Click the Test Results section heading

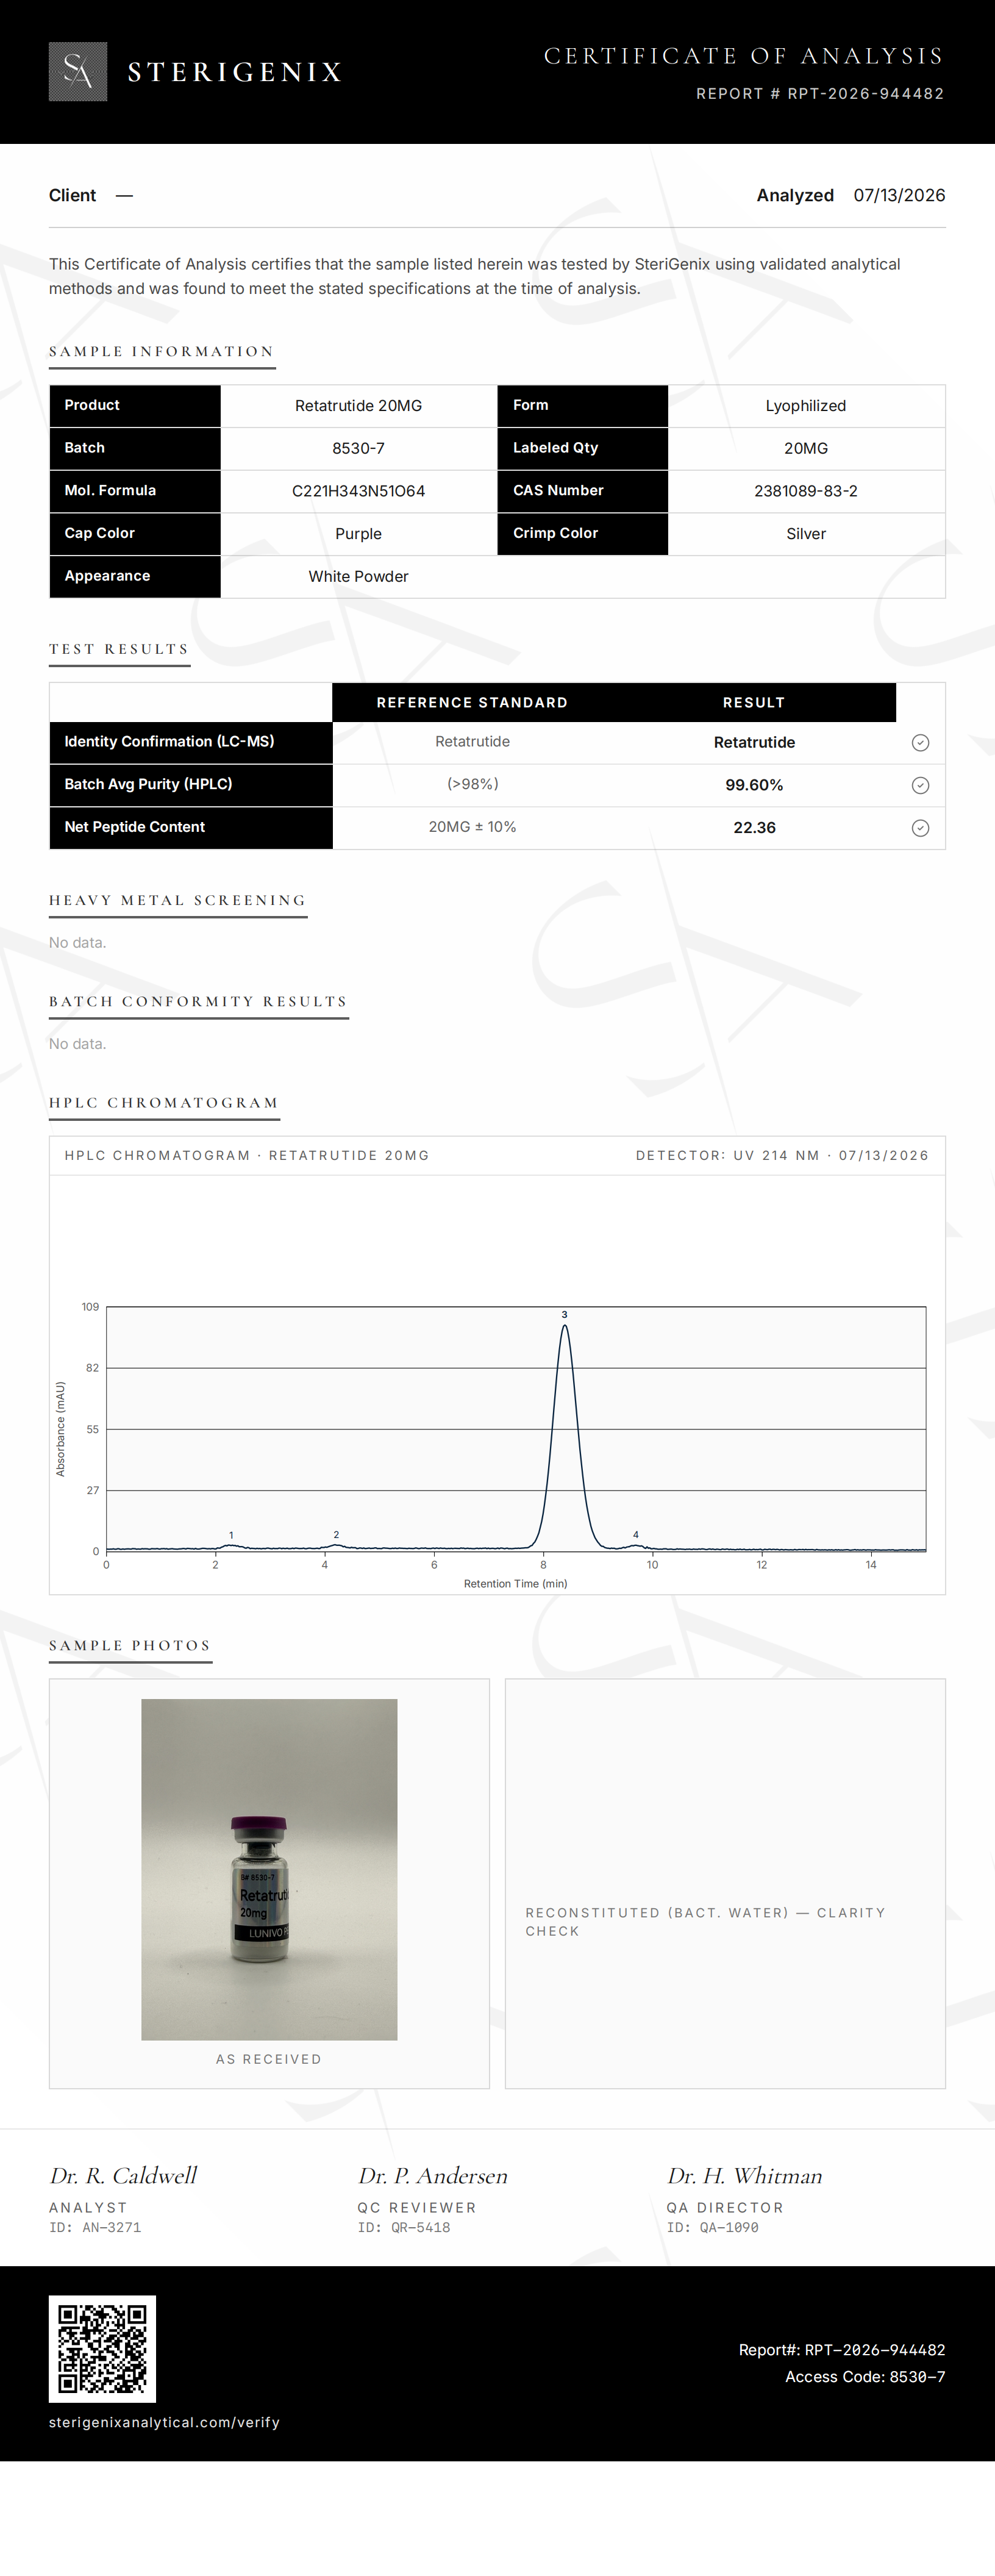point(119,649)
